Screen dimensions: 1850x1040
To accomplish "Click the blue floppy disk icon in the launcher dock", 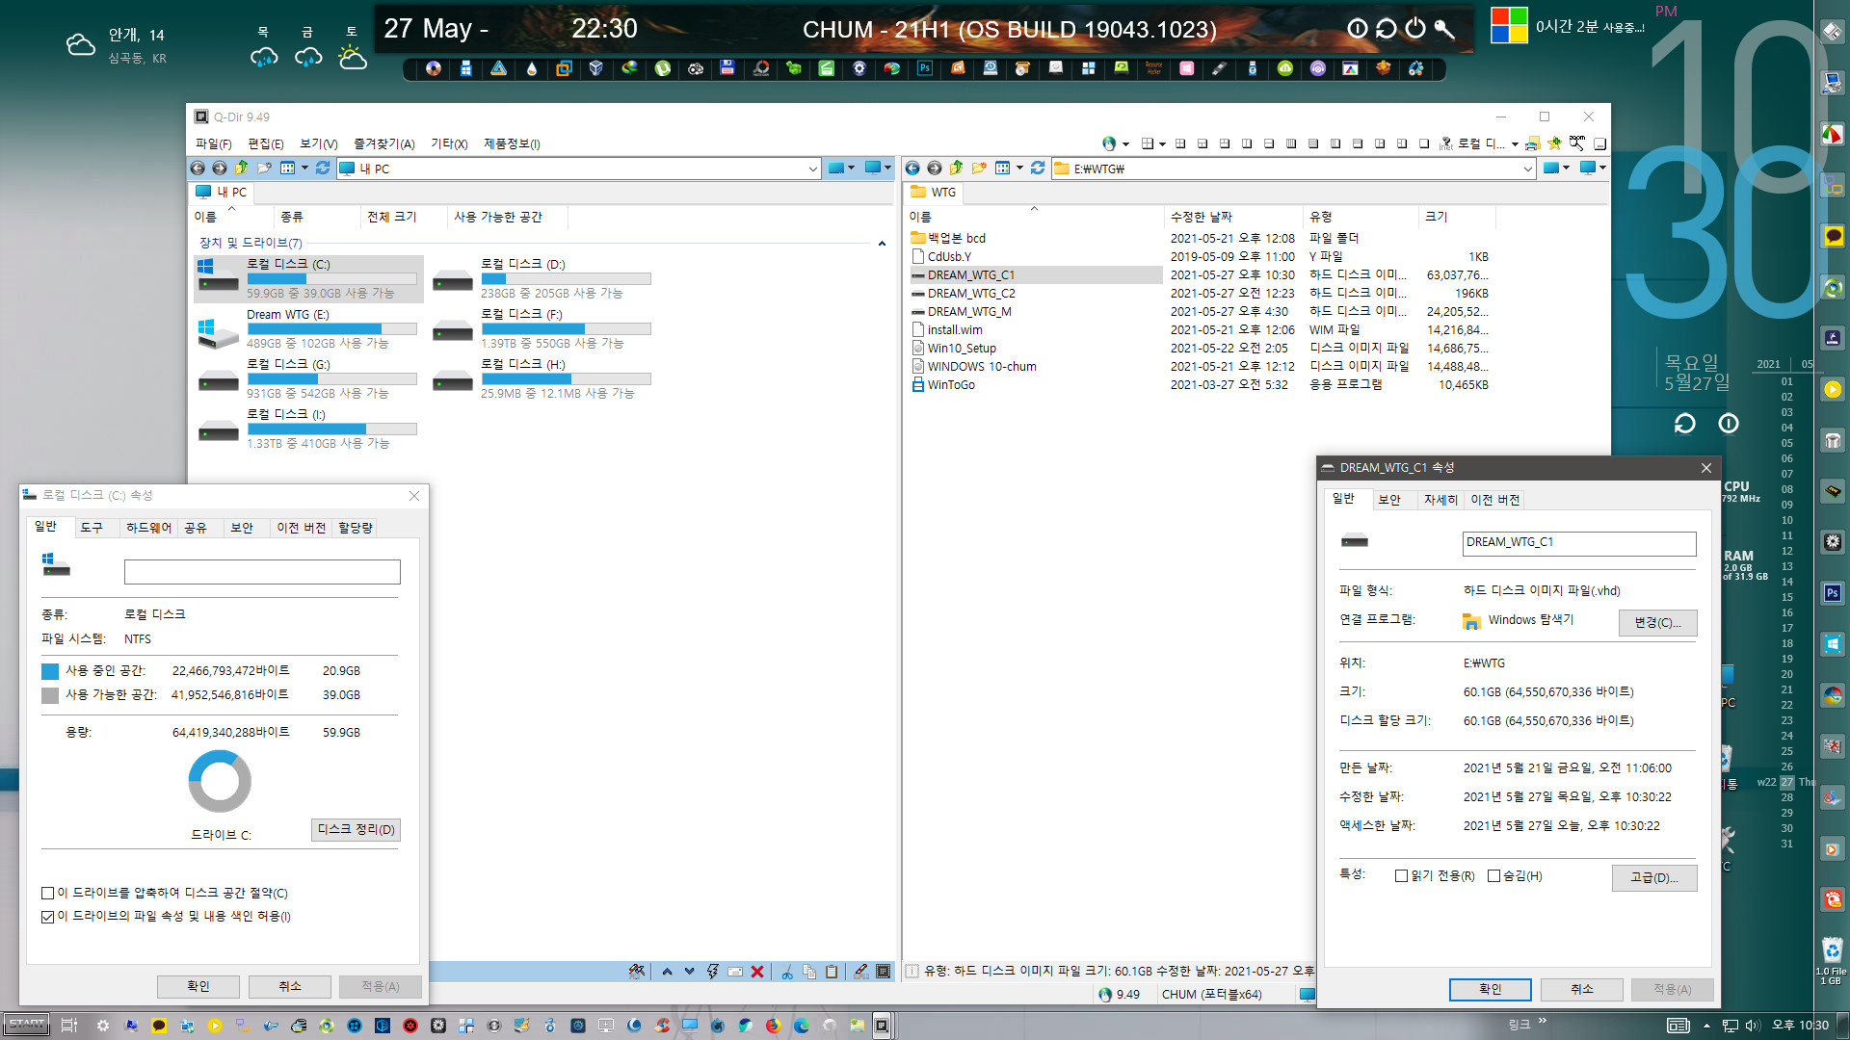I will click(x=727, y=68).
